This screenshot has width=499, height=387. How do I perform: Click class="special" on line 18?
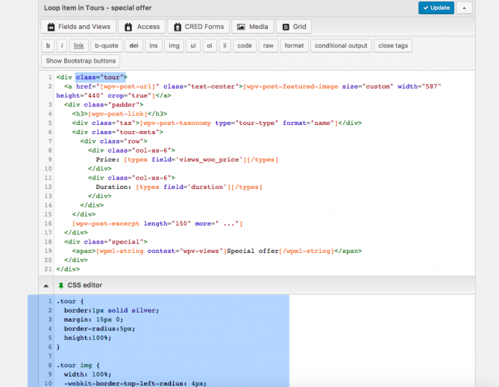[x=113, y=242]
